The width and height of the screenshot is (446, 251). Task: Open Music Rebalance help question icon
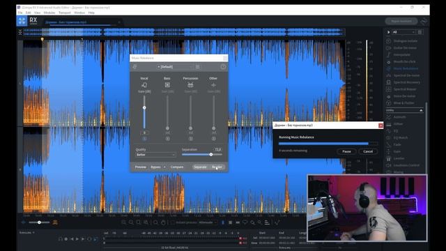(223, 67)
